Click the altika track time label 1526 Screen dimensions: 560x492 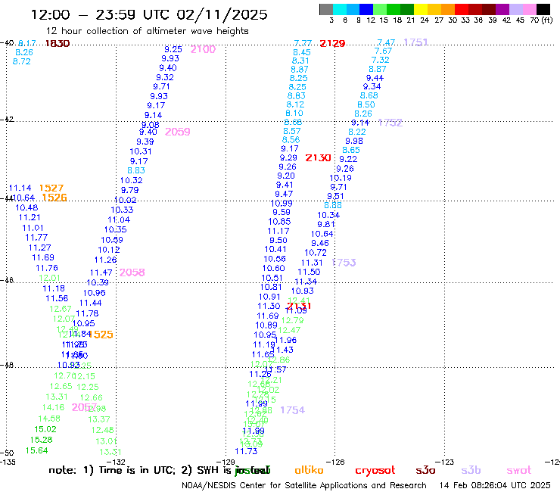[54, 198]
